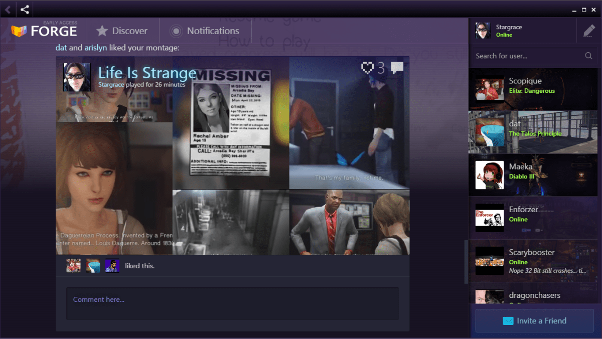The image size is (602, 339).
Task: Open the Discover tab
Action: 122,31
